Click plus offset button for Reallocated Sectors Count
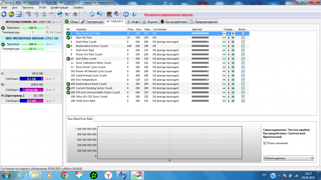Viewport: 321px width, 180px height. click(x=233, y=46)
